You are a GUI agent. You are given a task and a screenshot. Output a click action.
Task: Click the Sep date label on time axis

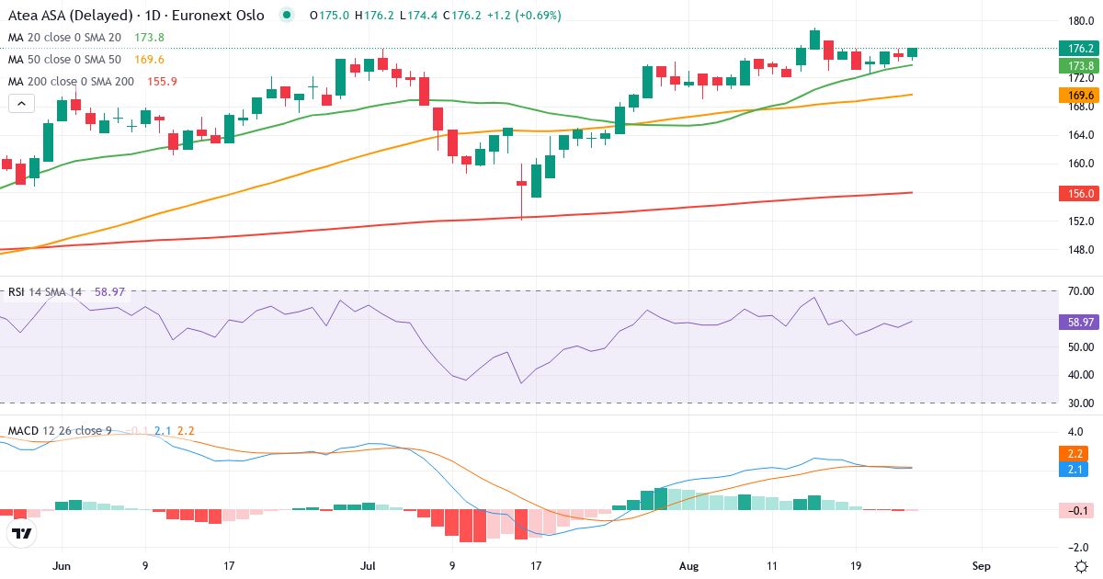pos(981,565)
